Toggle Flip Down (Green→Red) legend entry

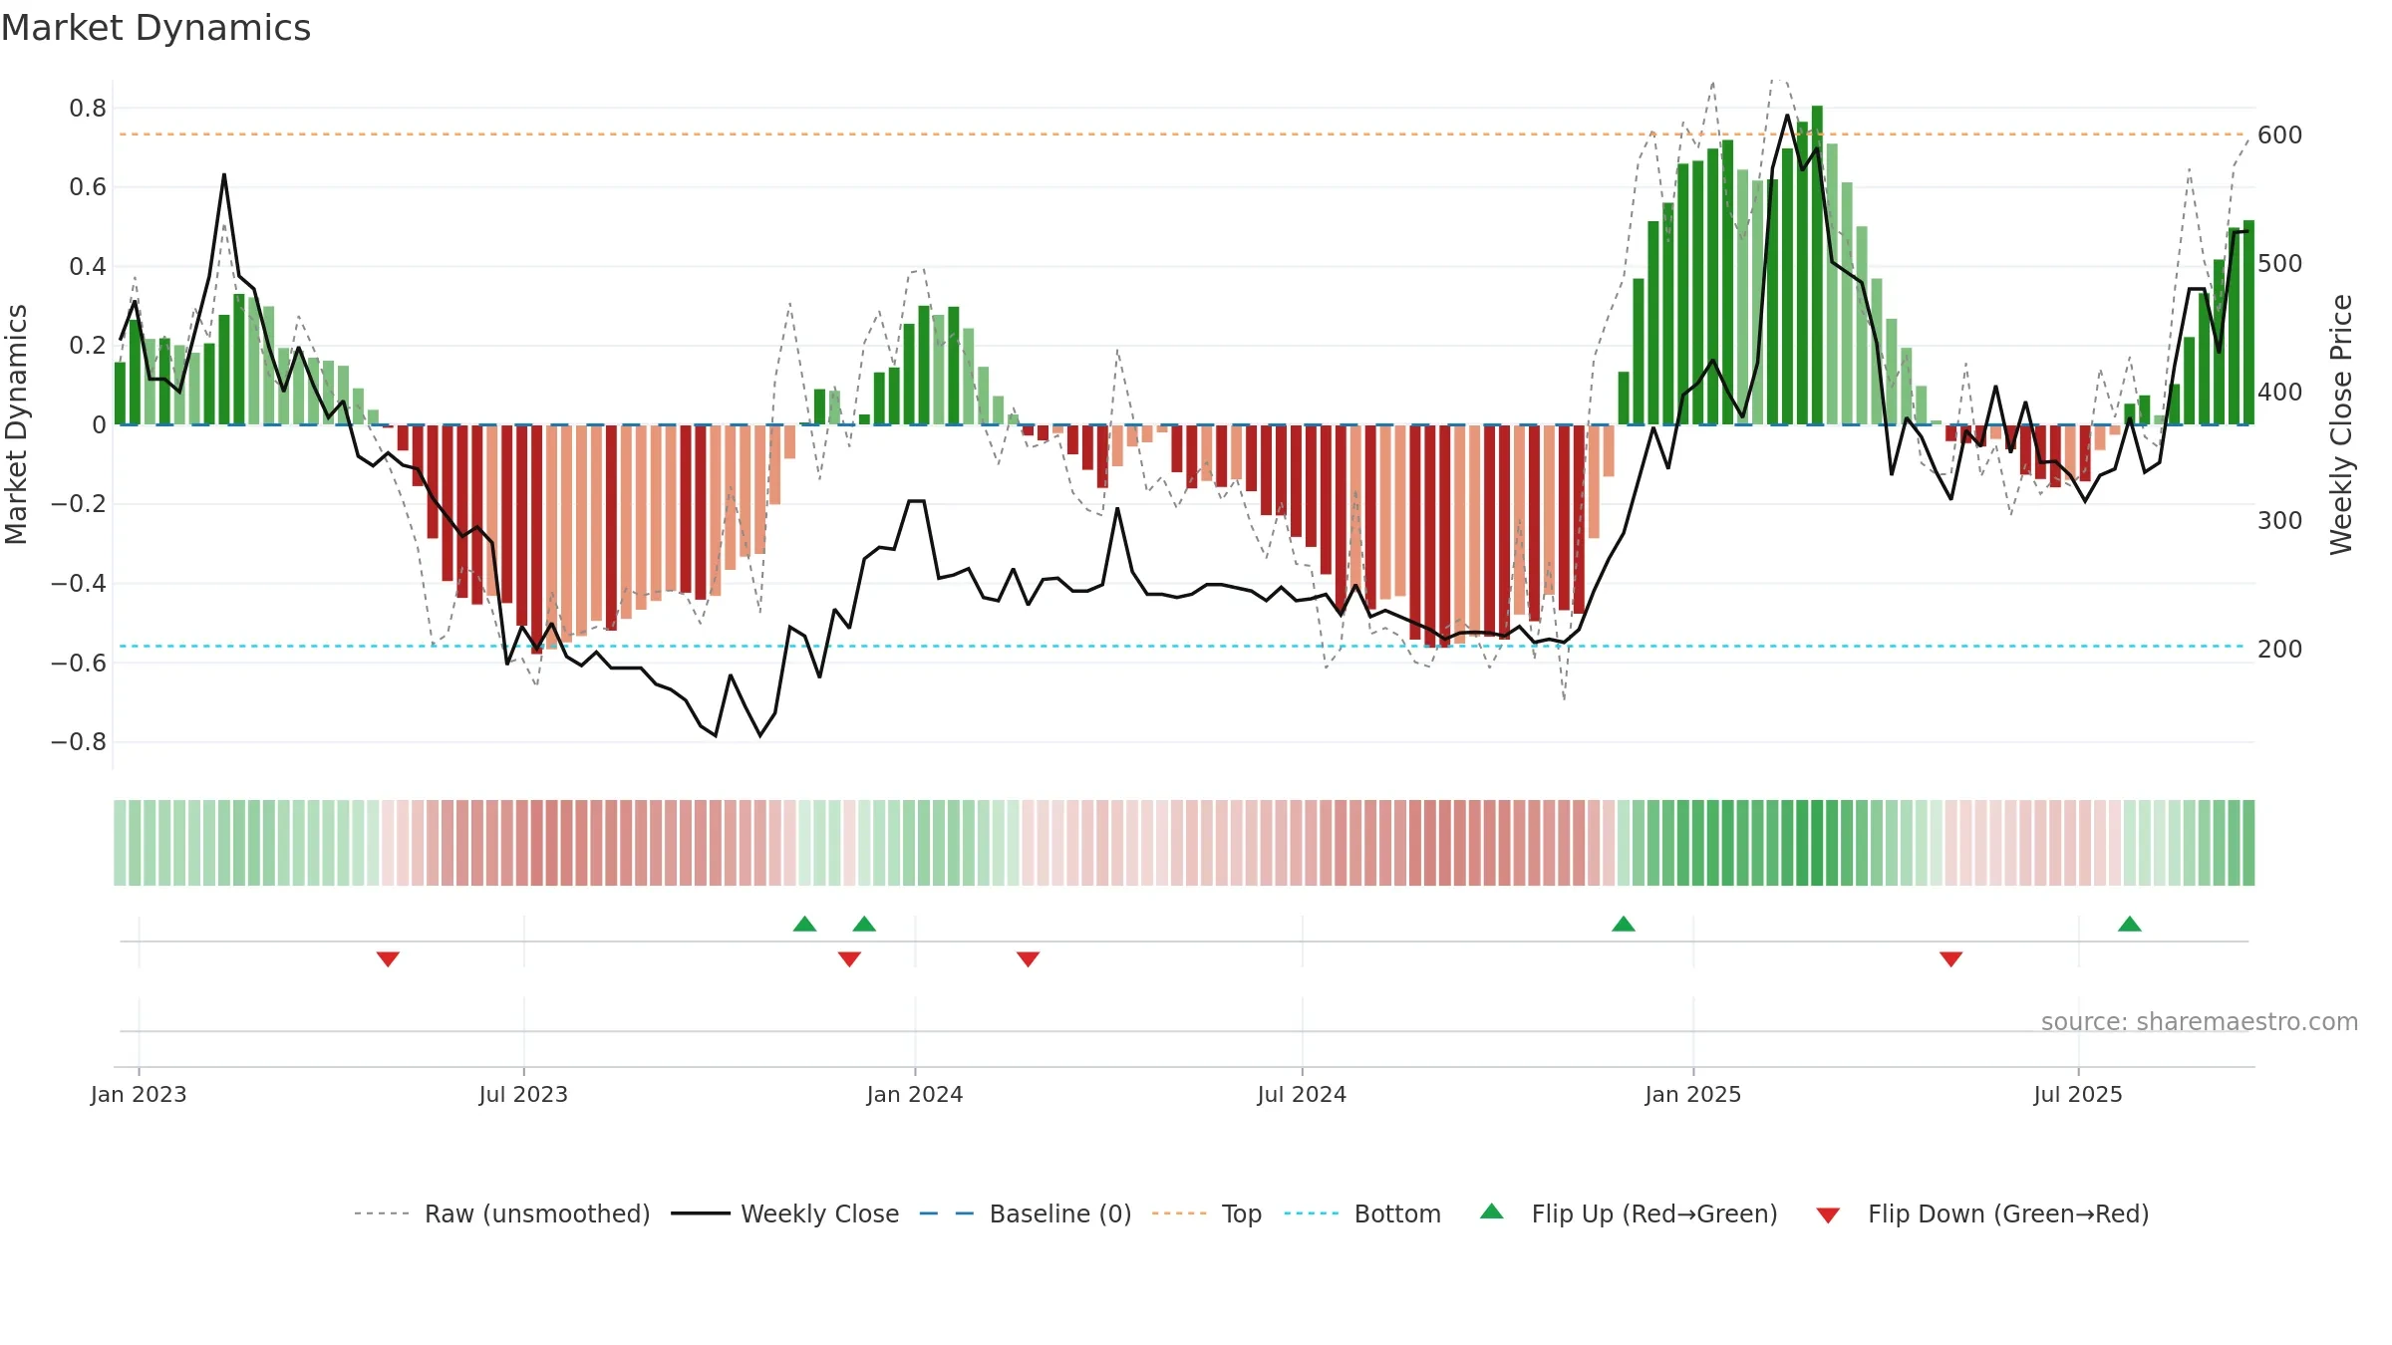(1981, 1213)
